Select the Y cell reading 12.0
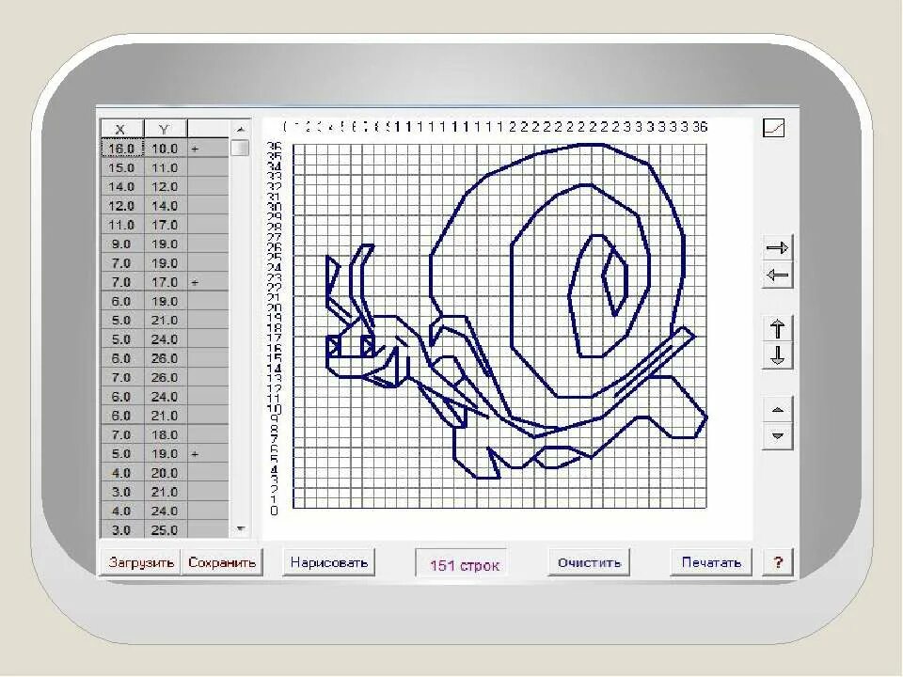Screen dimensions: 903x677 [x=165, y=186]
